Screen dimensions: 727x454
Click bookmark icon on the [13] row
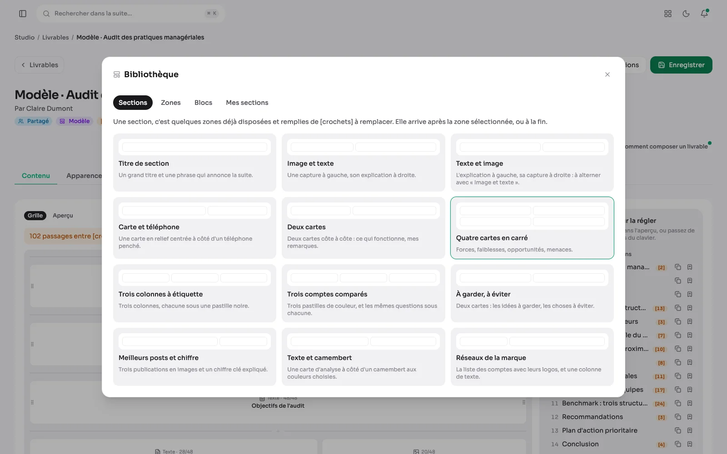click(690, 308)
